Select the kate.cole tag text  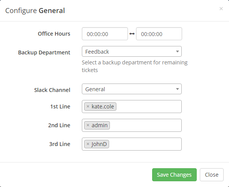(x=103, y=107)
